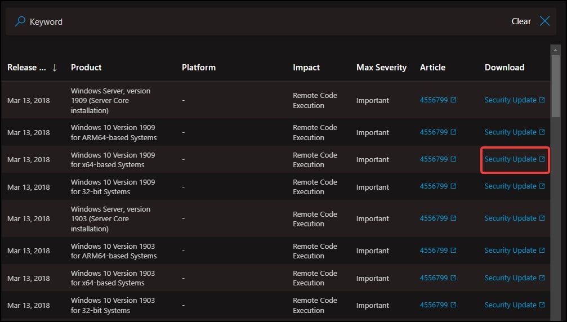Sort by the Max Severity column header
The width and height of the screenshot is (567, 322).
click(x=382, y=68)
